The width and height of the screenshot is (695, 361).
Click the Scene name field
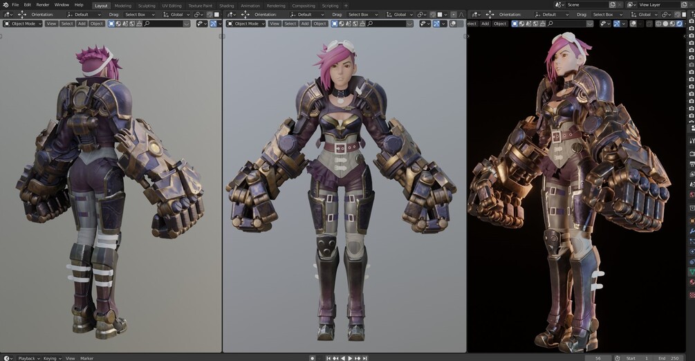(589, 5)
